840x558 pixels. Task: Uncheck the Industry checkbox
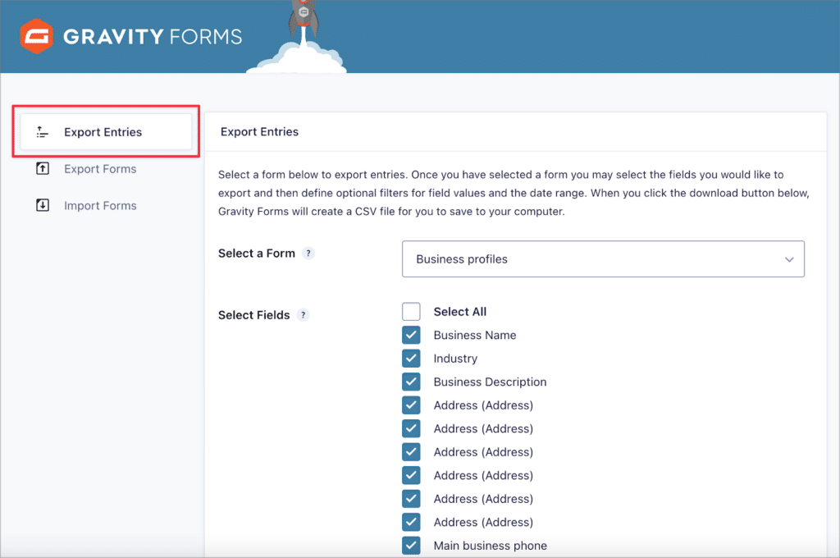point(412,358)
